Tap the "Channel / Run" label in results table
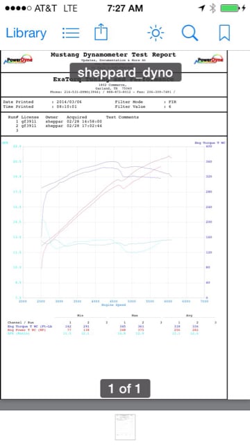This screenshot has height=445, width=250. tap(20, 323)
